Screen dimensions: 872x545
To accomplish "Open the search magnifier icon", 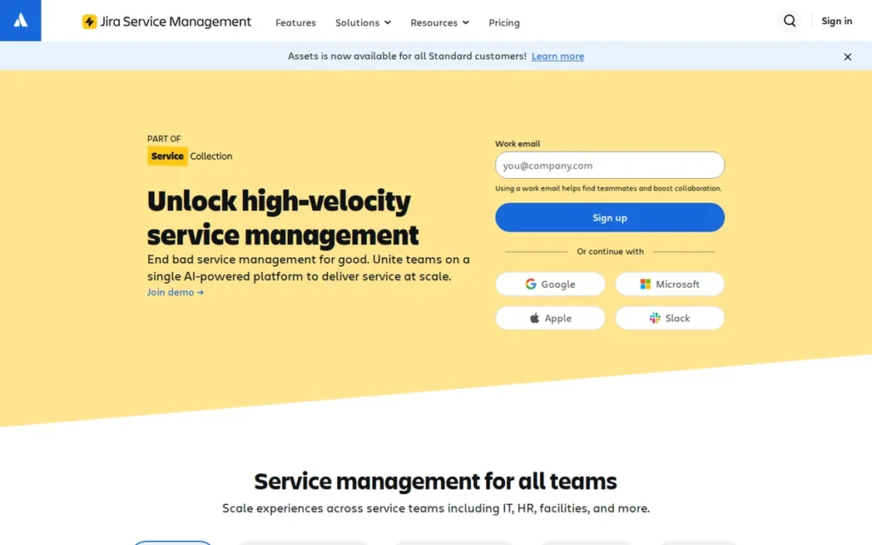I will [x=789, y=20].
